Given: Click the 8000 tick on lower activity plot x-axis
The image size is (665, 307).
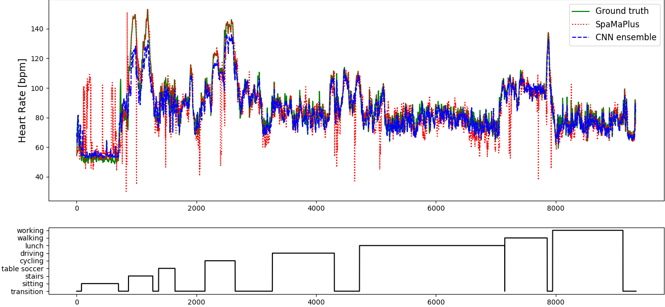Looking at the screenshot, I should pyautogui.click(x=555, y=302).
